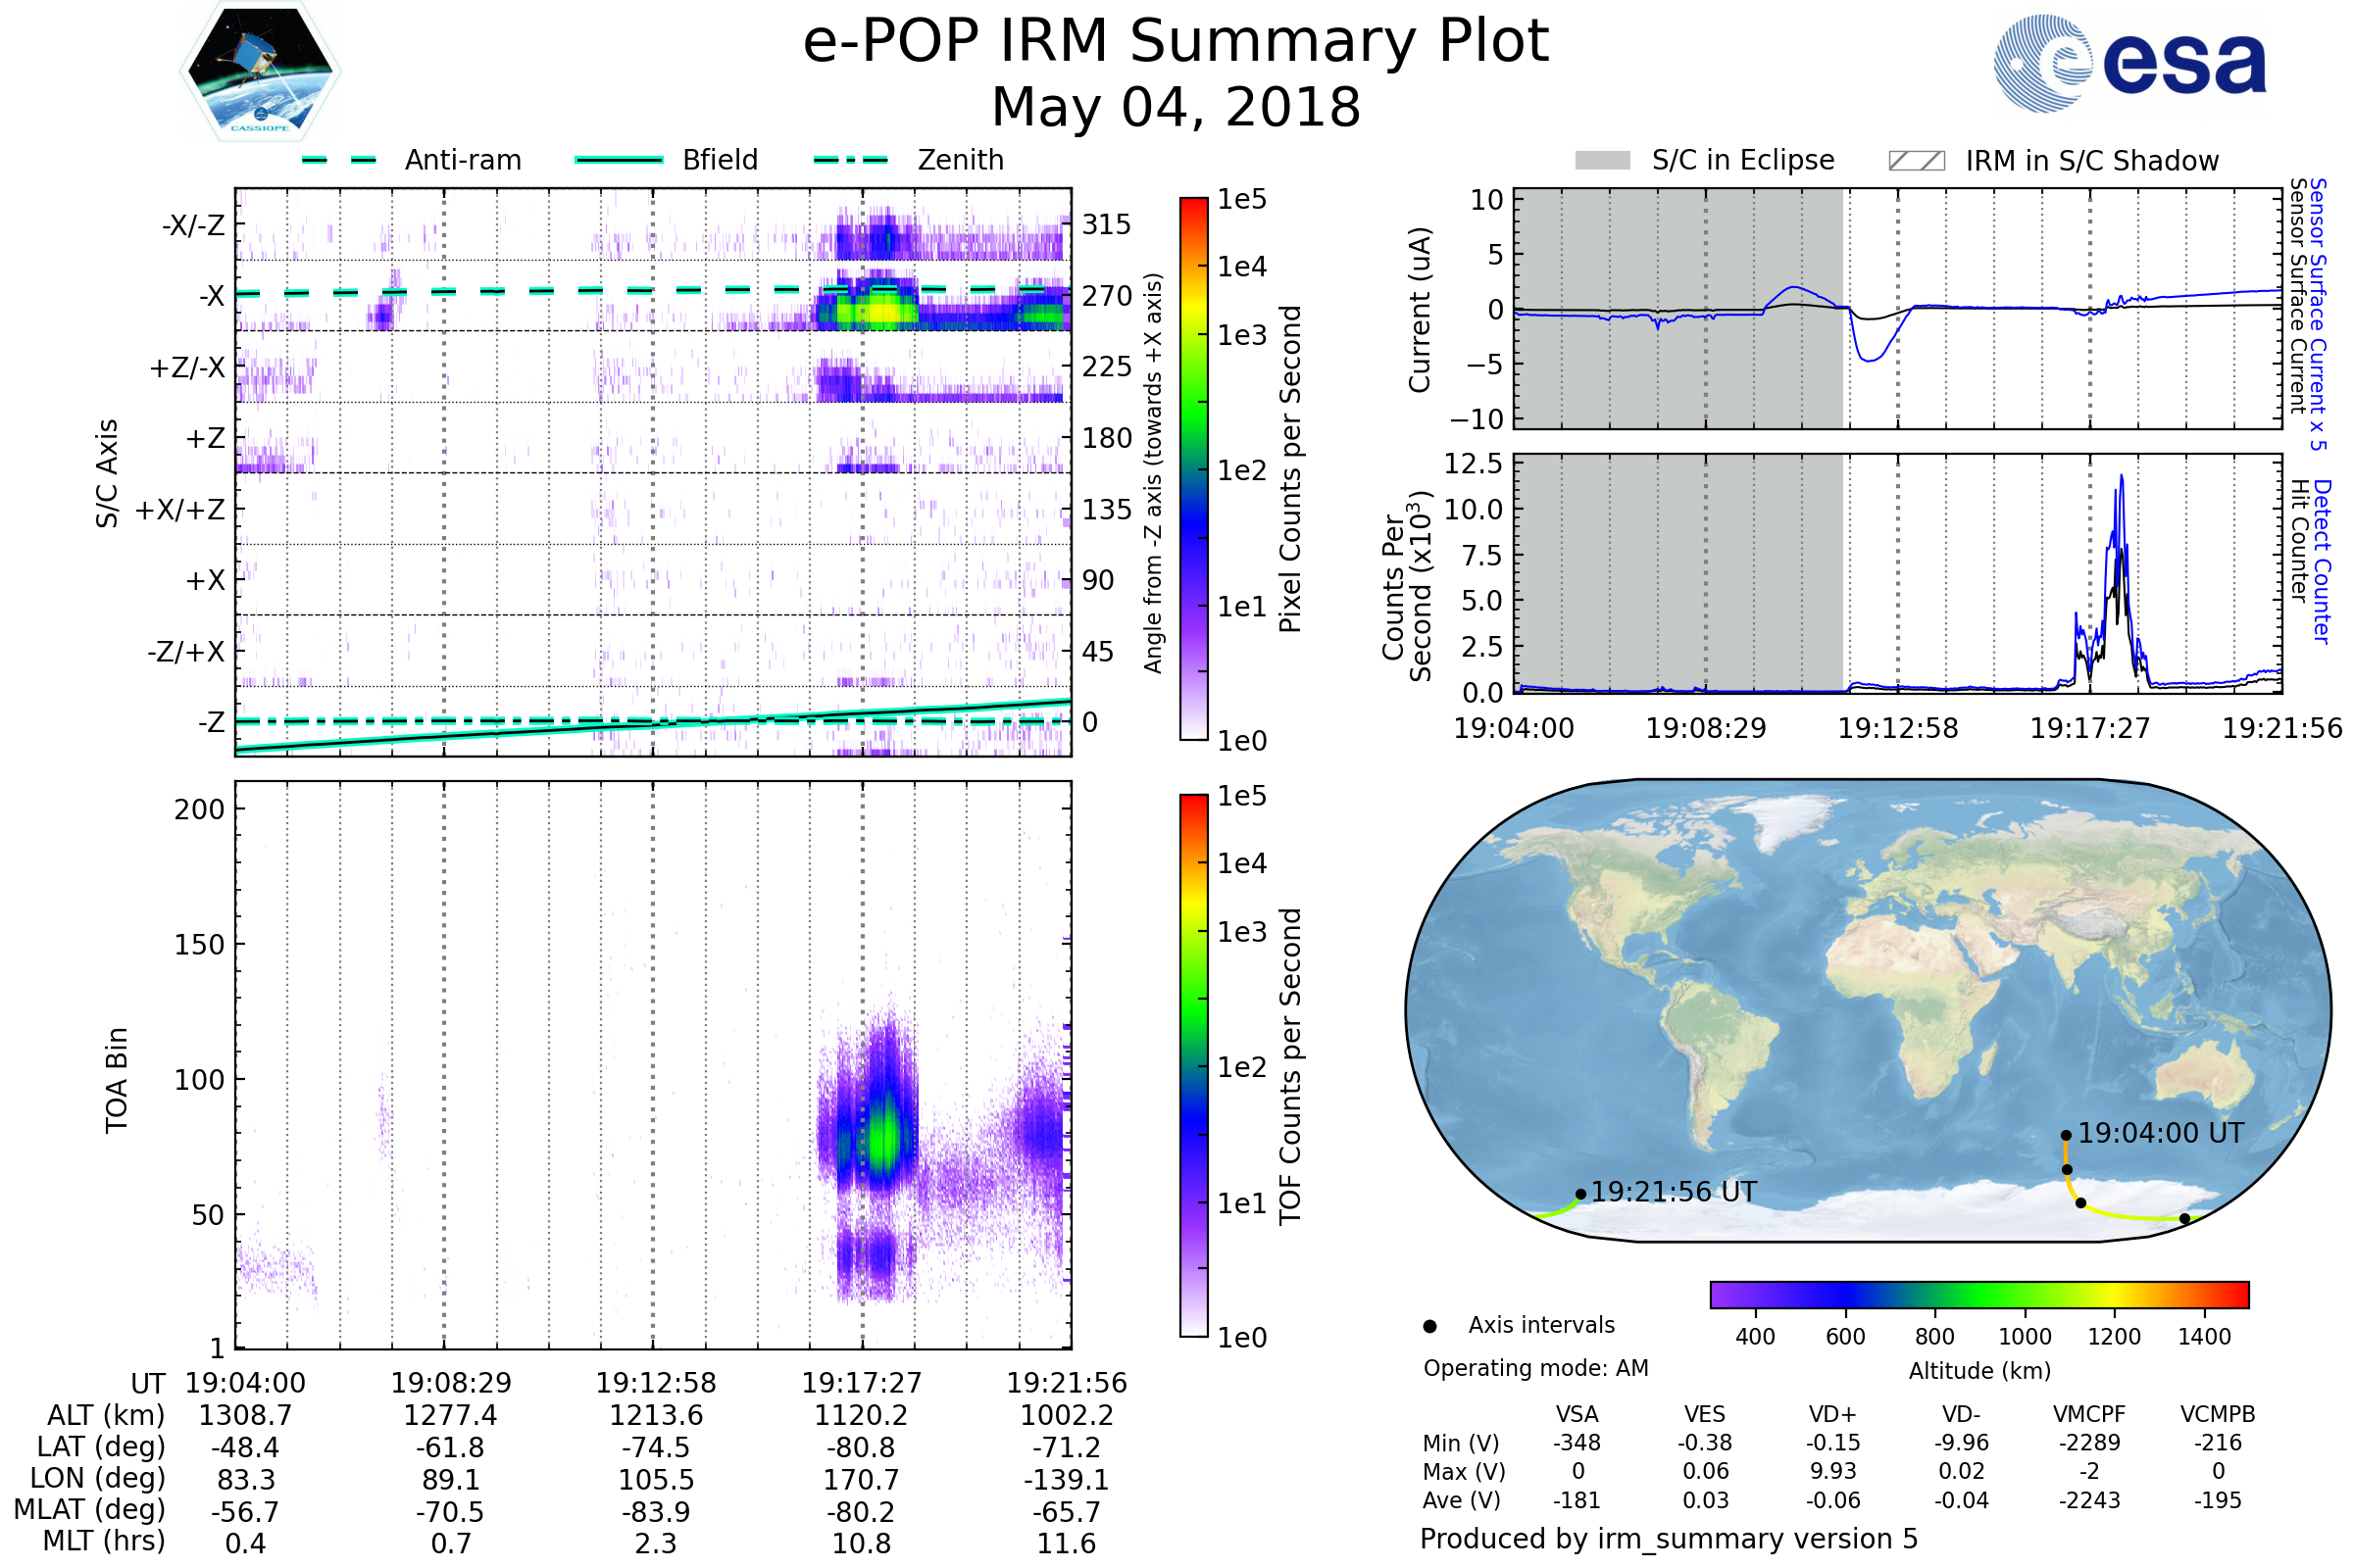
Task: Click the TOF Counts per Second colorbar
Action: click(x=1193, y=1065)
